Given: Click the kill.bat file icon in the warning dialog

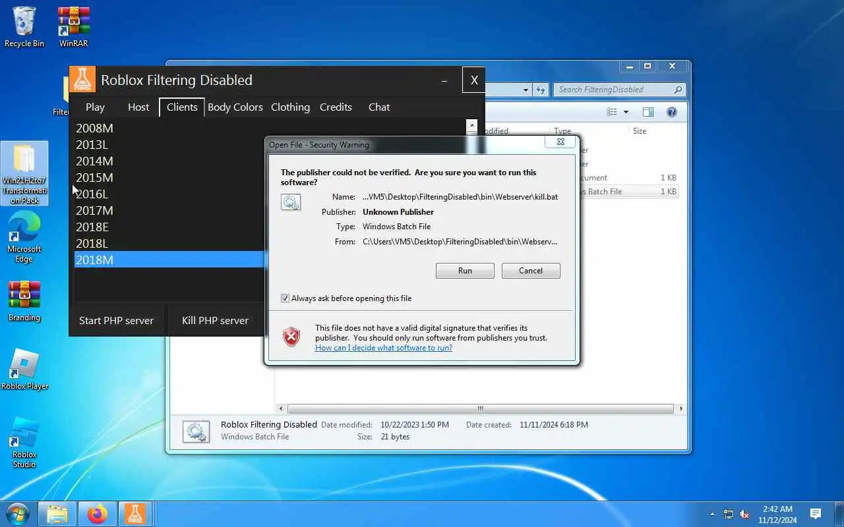Looking at the screenshot, I should (x=291, y=202).
